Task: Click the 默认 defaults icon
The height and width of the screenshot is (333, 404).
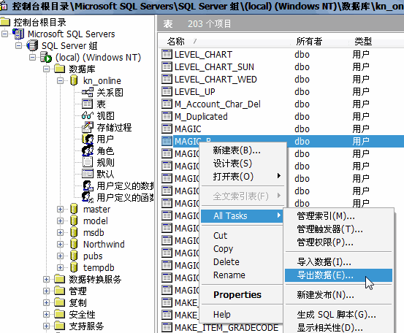Action: point(88,174)
